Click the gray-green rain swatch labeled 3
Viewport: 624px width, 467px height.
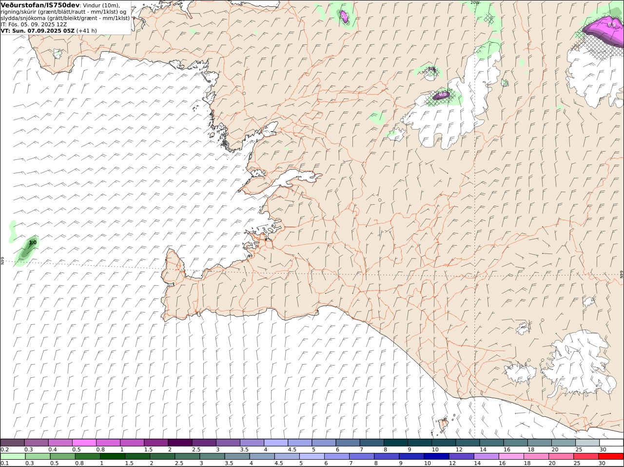pyautogui.click(x=213, y=456)
